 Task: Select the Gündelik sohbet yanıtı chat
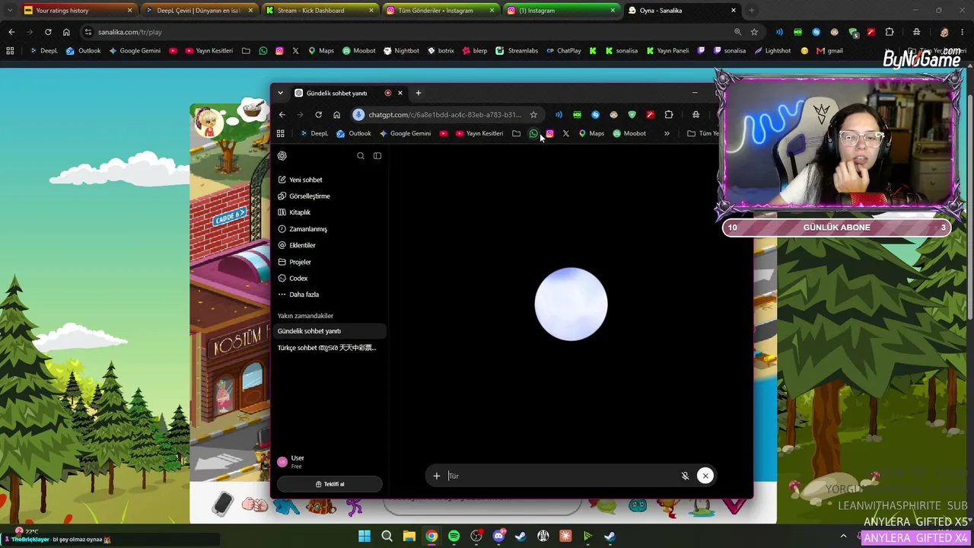coord(330,331)
